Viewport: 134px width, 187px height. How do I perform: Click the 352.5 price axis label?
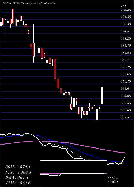point(125,117)
